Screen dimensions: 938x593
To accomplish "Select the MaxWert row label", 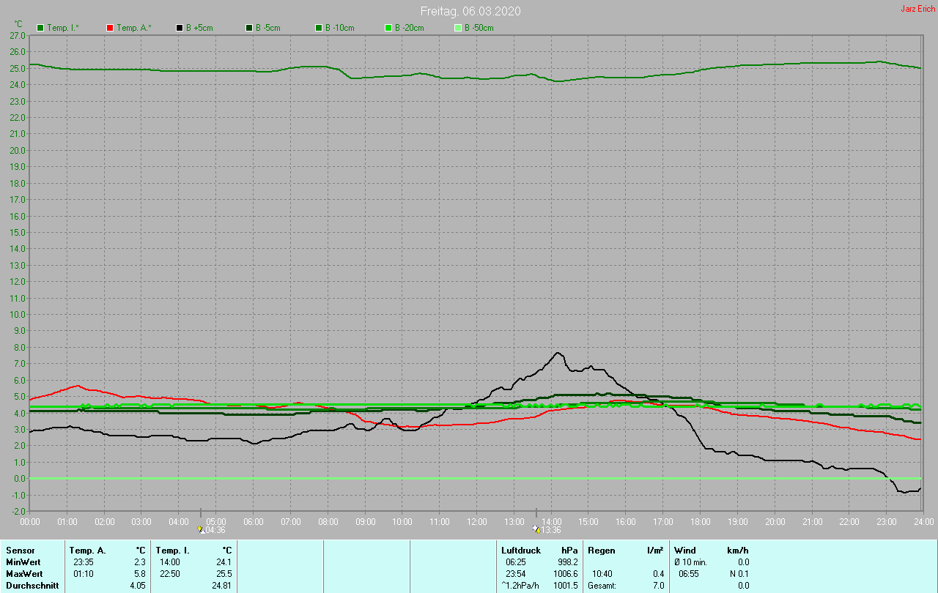I will [23, 573].
